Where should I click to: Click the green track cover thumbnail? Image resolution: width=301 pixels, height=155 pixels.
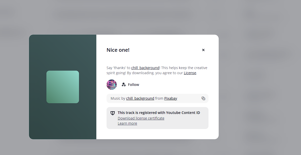coord(63,87)
